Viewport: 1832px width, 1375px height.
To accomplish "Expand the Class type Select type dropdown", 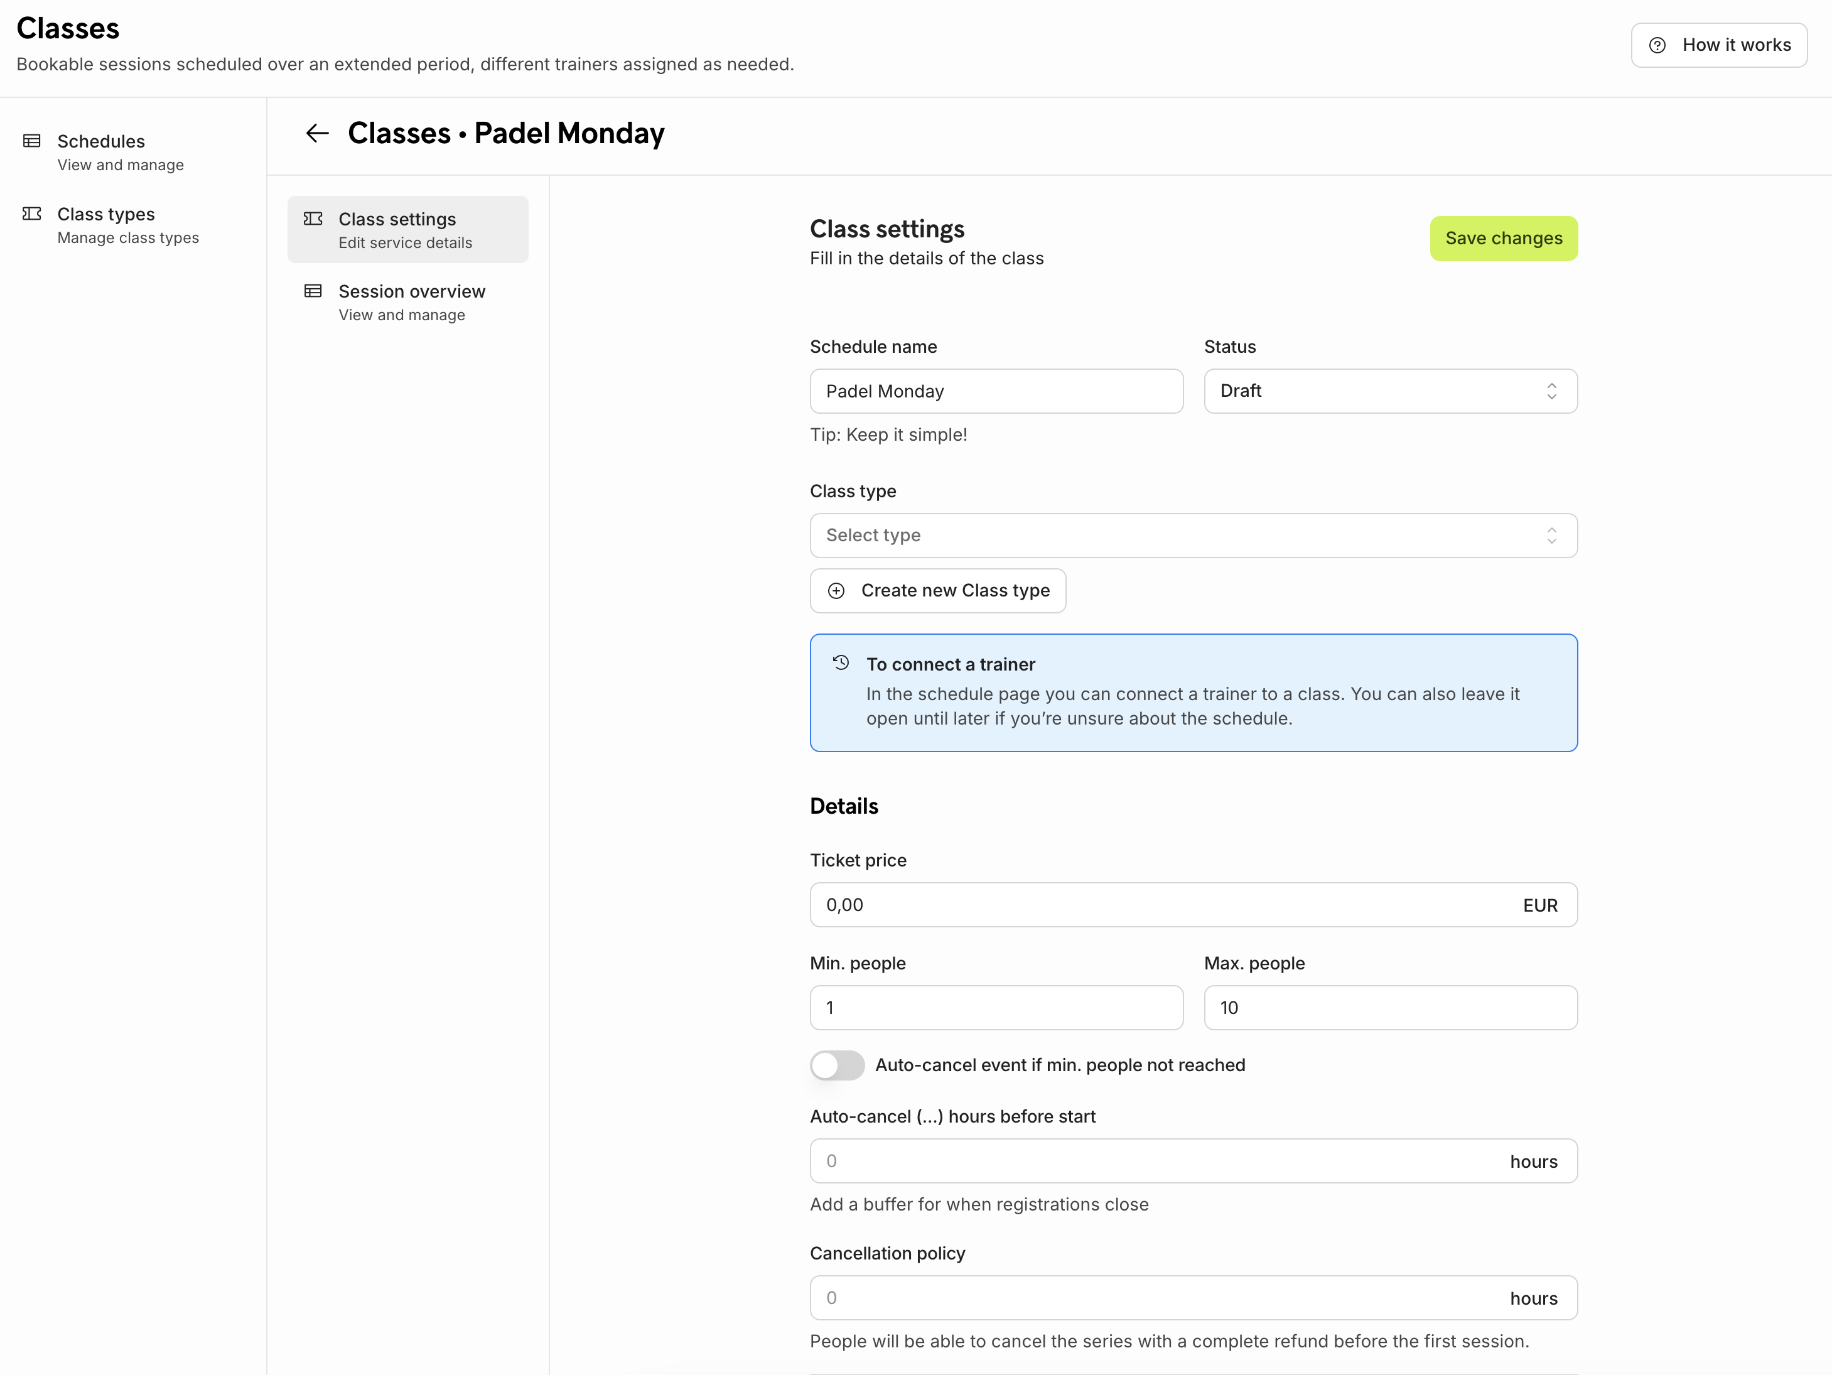I will 1193,535.
